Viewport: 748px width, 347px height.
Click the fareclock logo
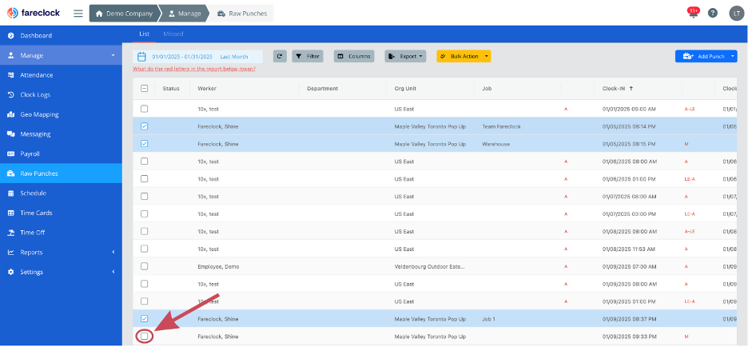(34, 13)
